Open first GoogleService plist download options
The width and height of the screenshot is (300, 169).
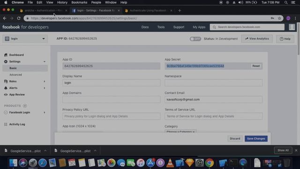pos(45,151)
